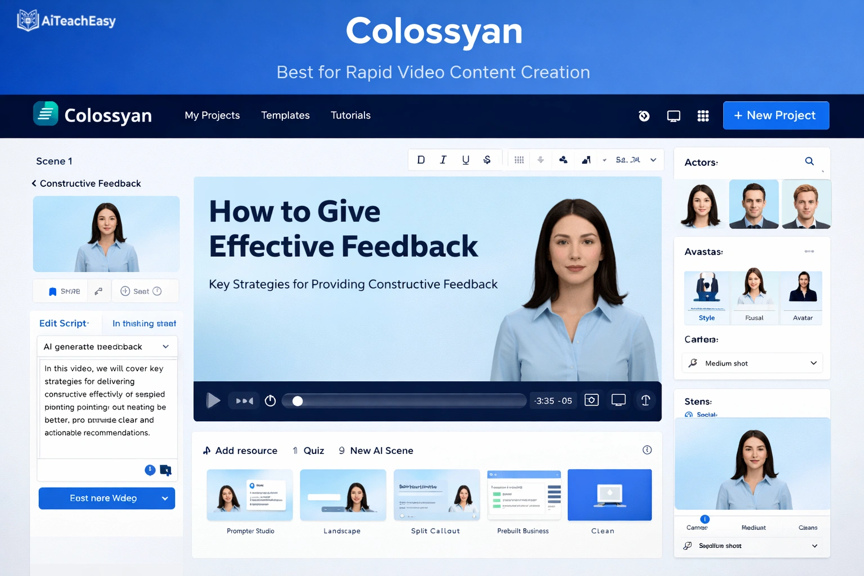Apply strikethrough formatting
Viewport: 864px width, 576px height.
point(487,160)
